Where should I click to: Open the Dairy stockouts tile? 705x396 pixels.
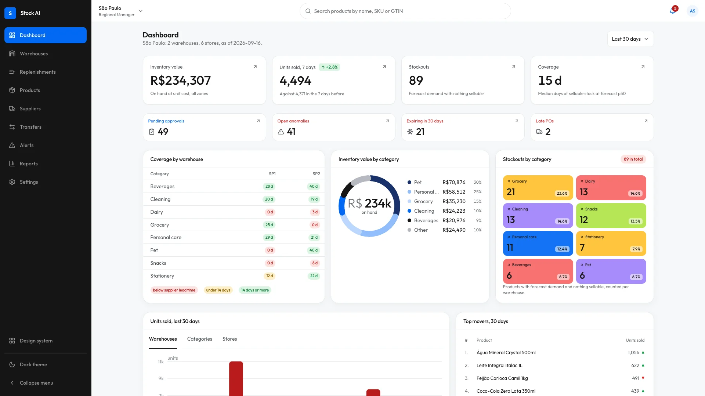coord(611,188)
